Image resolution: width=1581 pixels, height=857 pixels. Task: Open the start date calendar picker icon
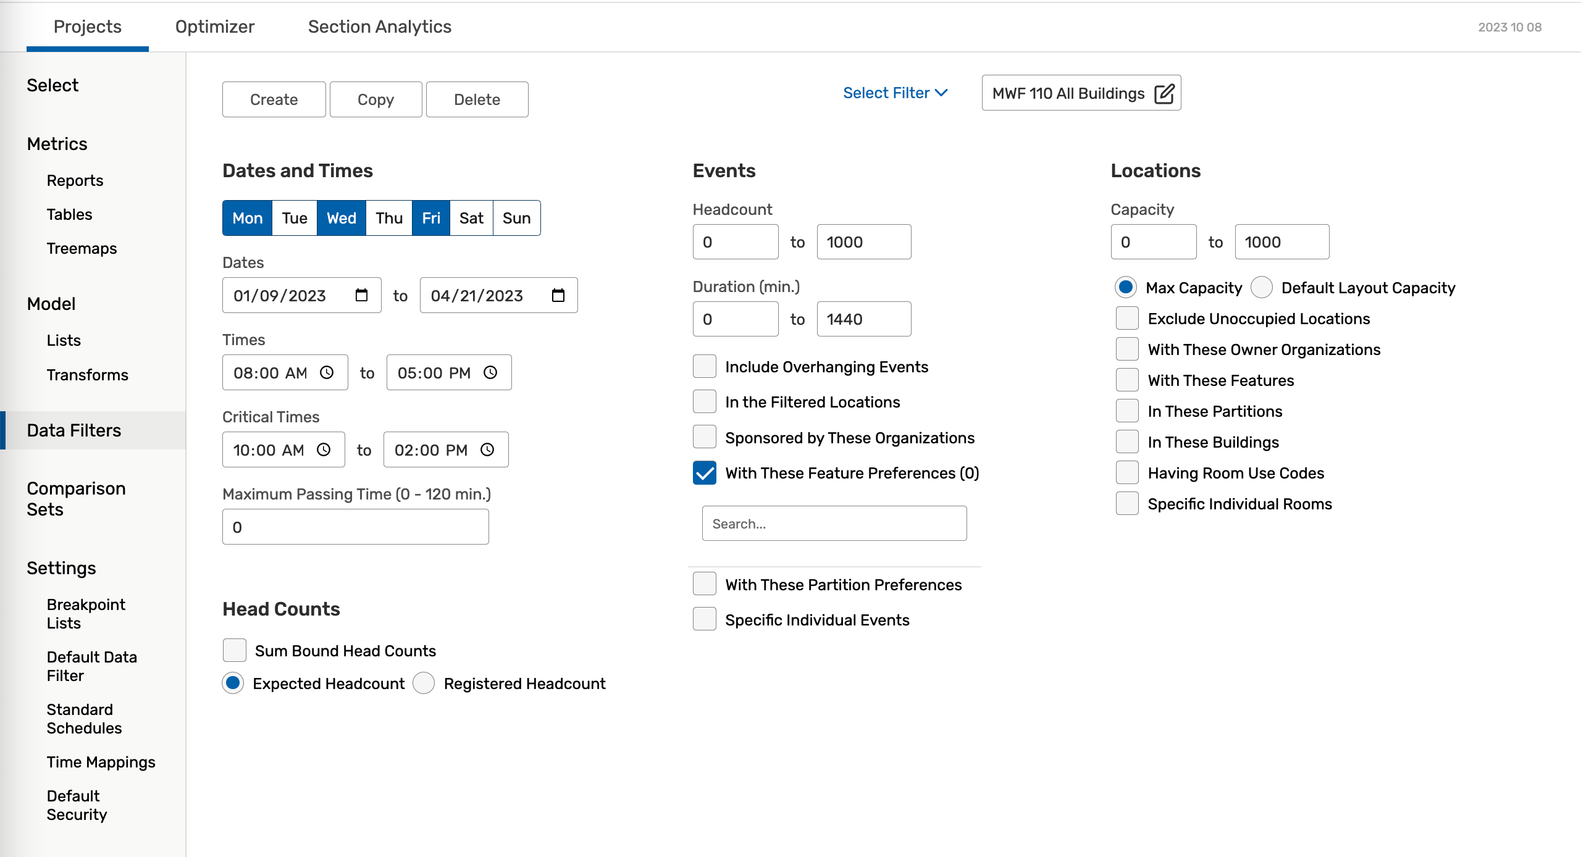coord(362,295)
